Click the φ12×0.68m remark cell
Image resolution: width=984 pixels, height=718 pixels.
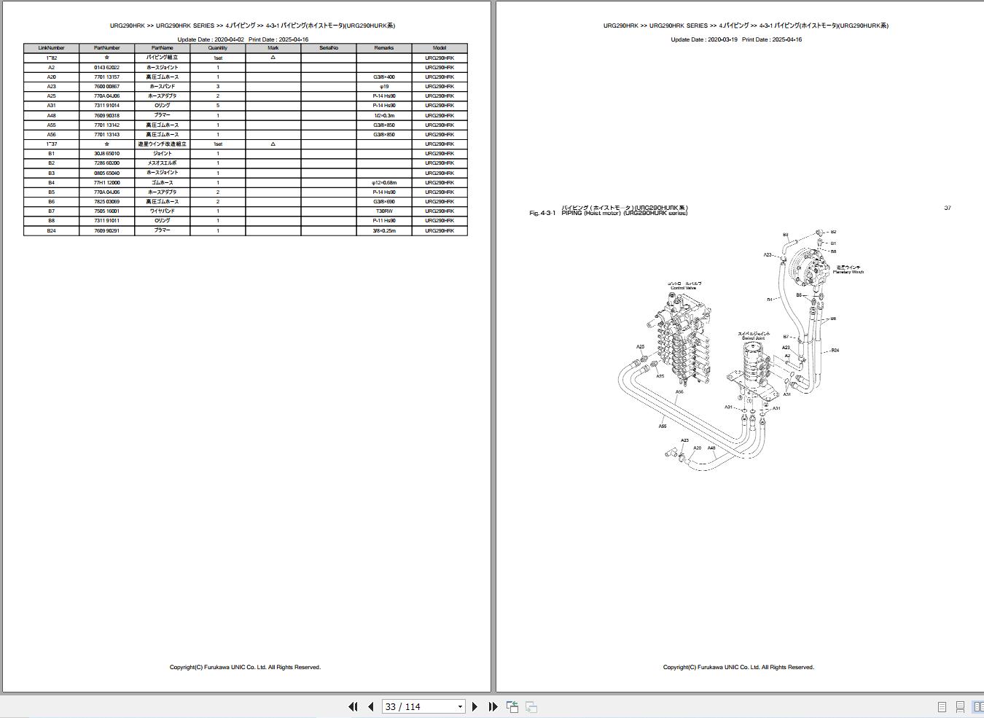pyautogui.click(x=384, y=182)
